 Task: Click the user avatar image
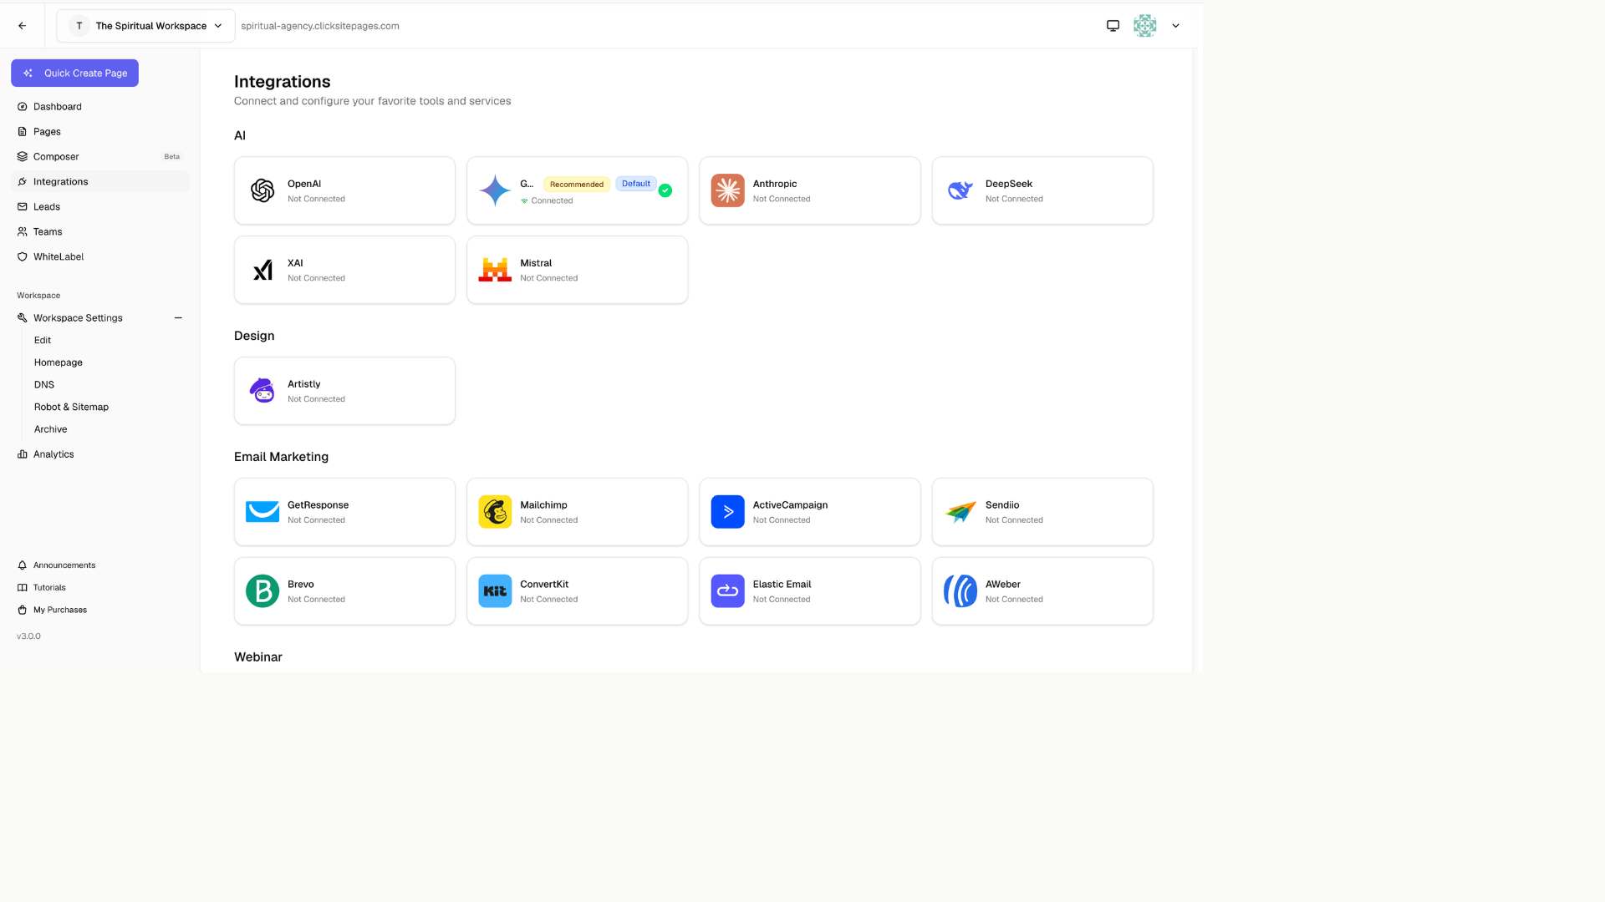coord(1144,26)
